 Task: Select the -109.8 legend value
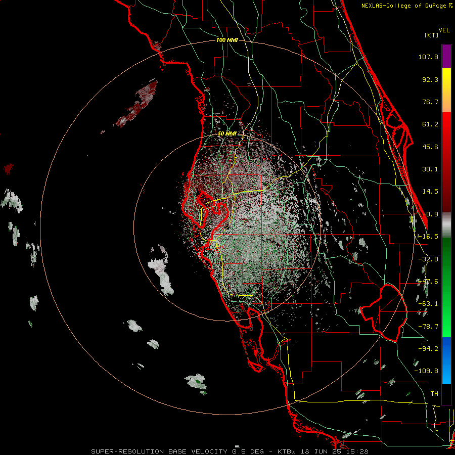pos(426,371)
